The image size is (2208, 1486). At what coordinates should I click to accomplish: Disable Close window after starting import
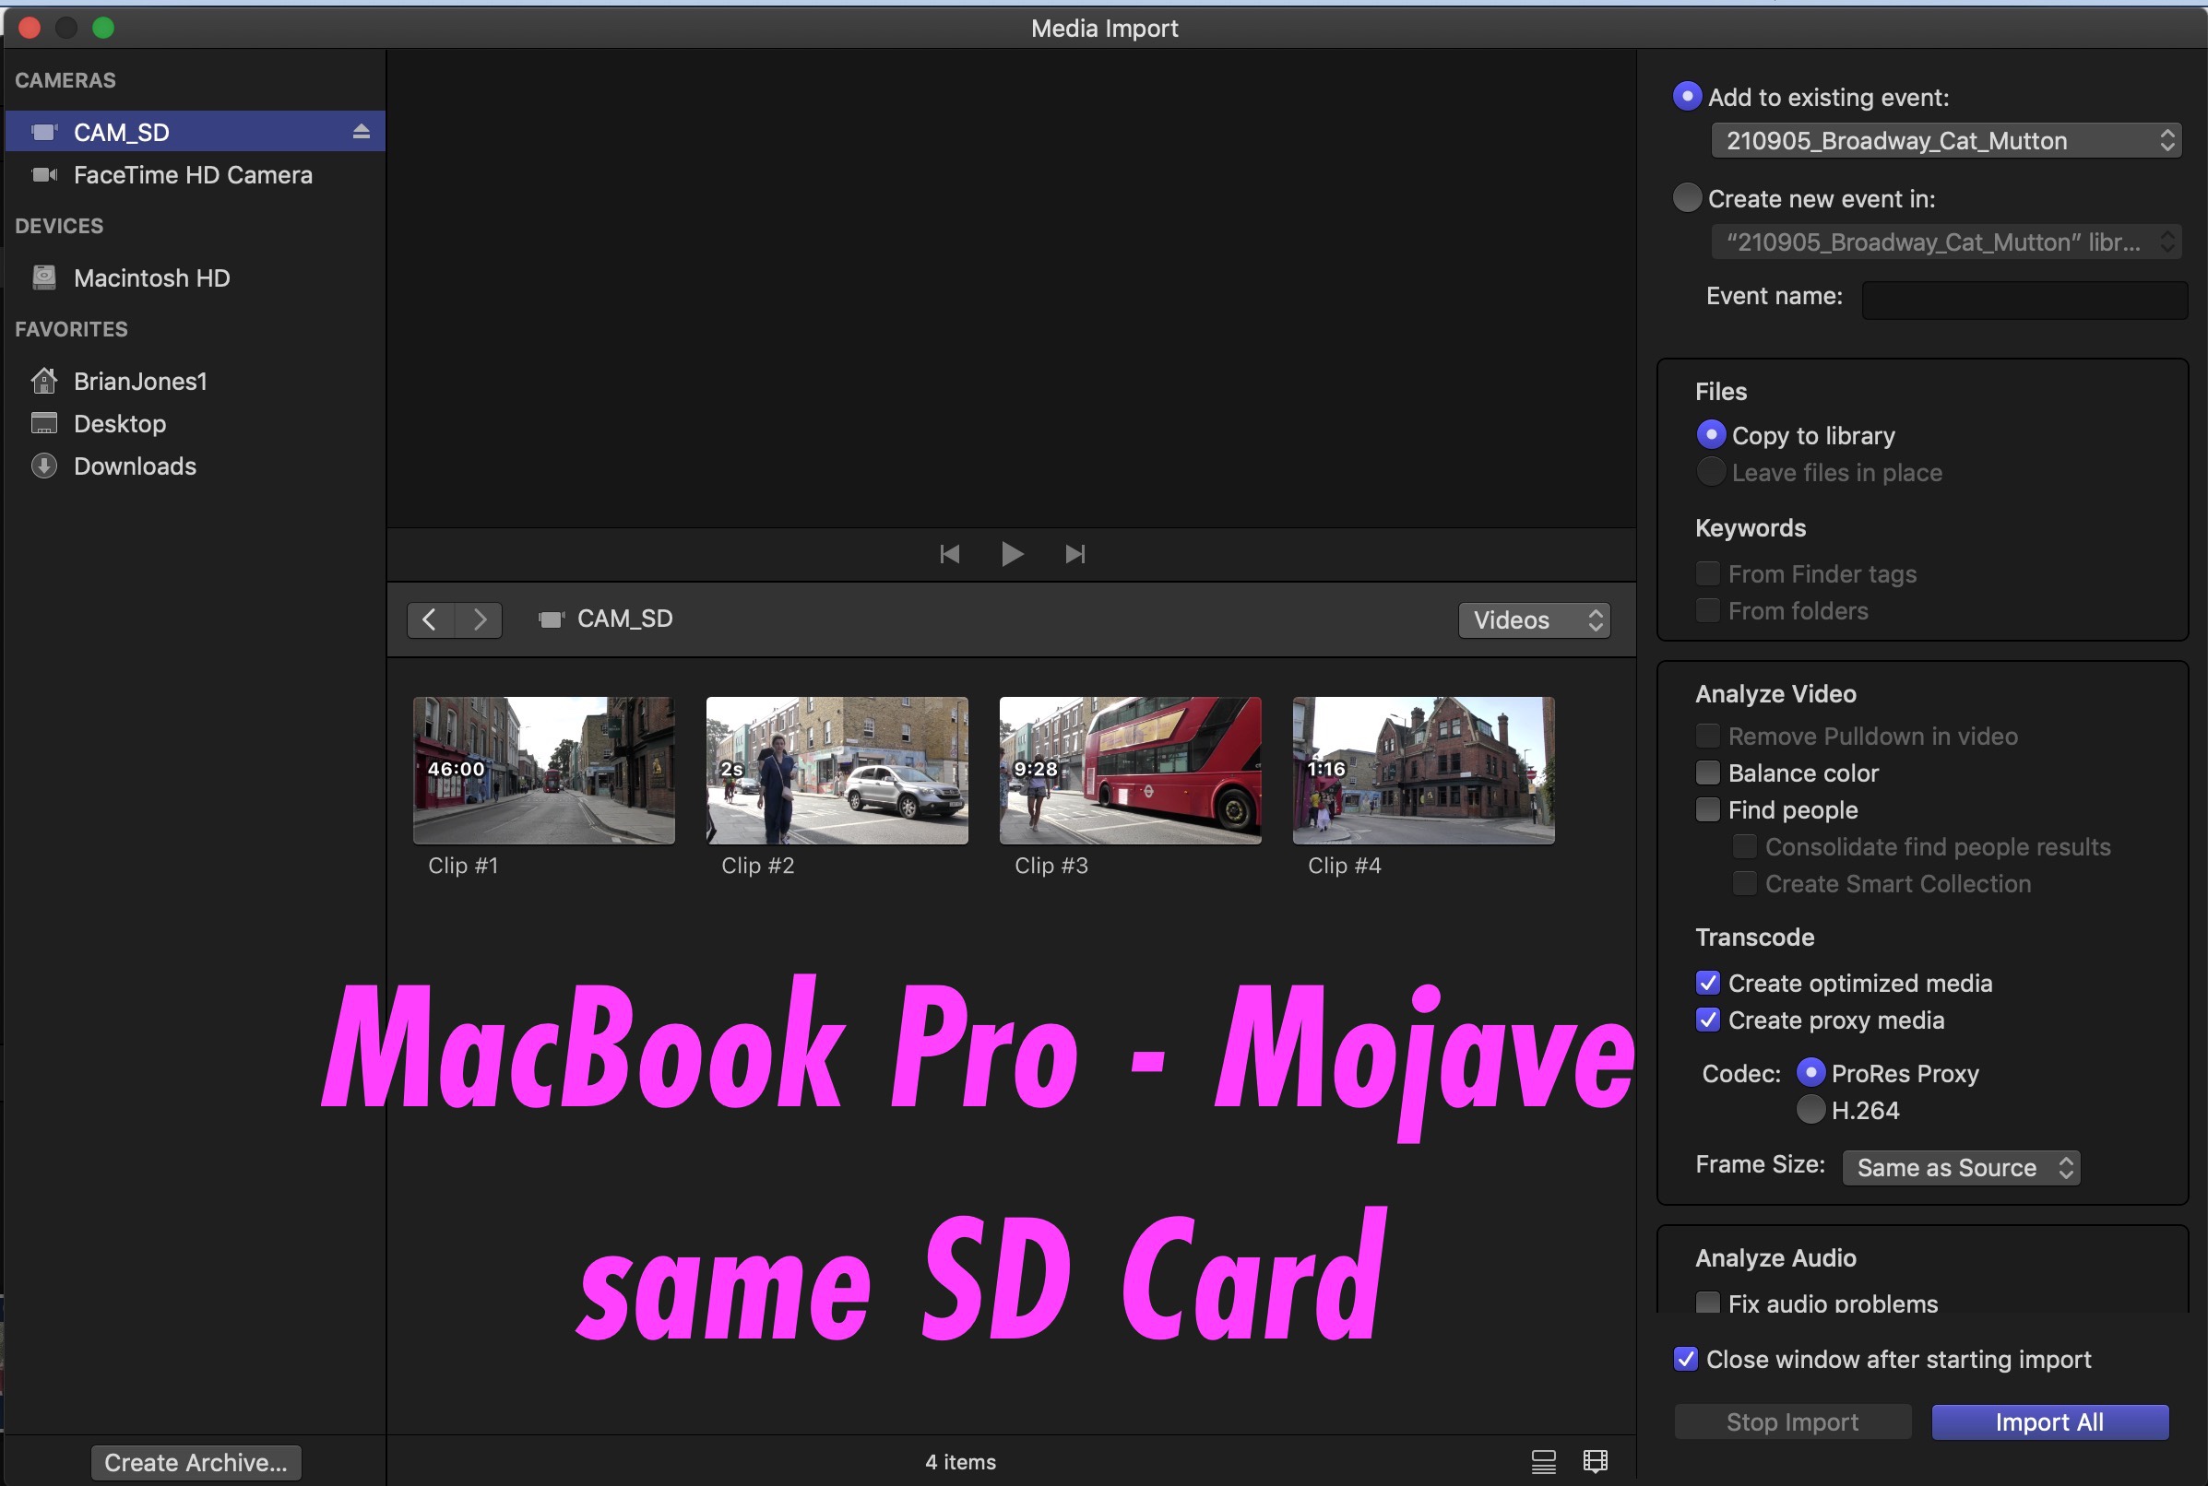click(1686, 1359)
